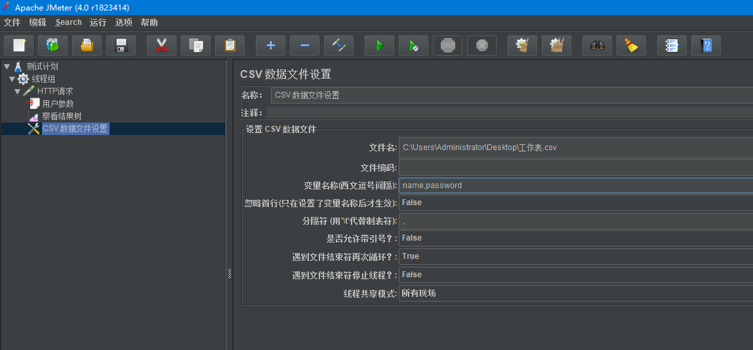Open the 选项 menu

(x=123, y=22)
